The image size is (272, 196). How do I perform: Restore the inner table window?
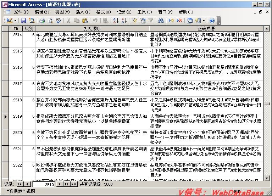pos(261,12)
